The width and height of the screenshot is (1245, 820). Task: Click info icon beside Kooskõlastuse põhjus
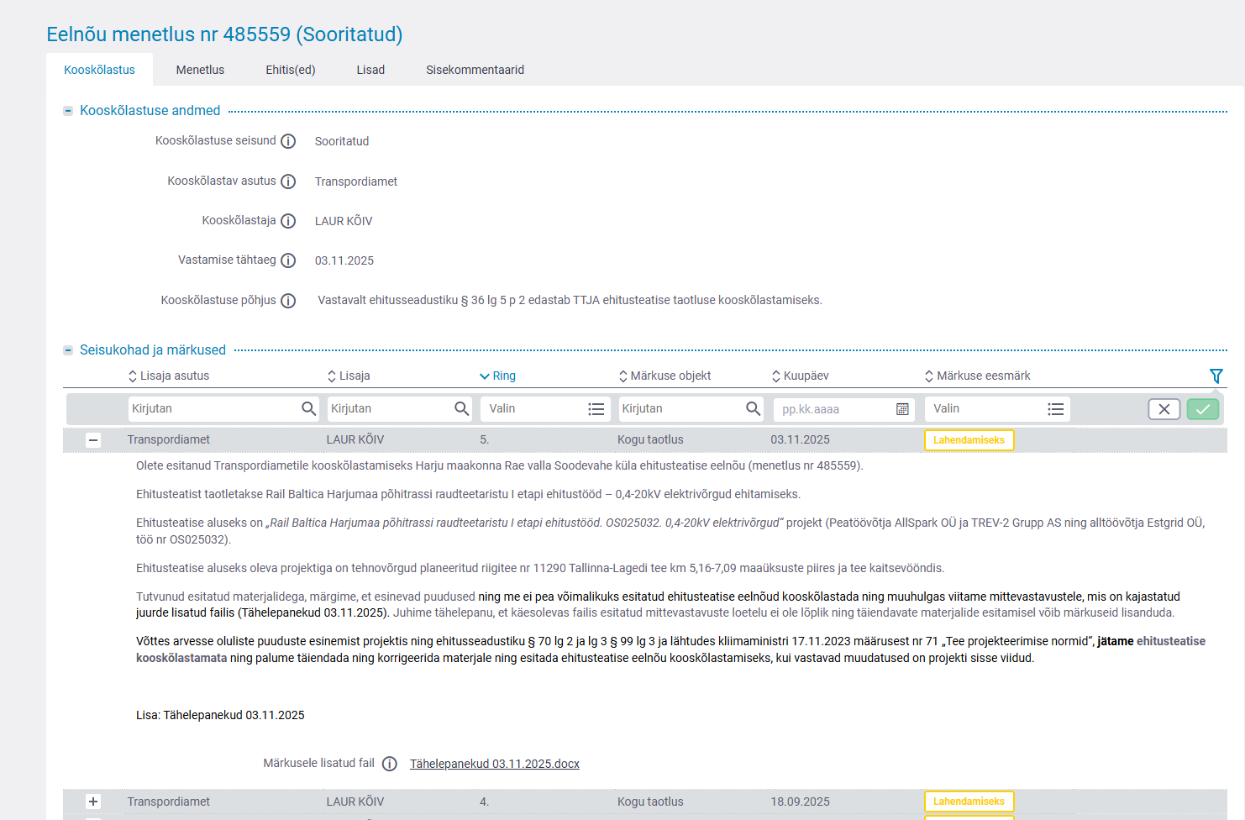[x=288, y=301]
